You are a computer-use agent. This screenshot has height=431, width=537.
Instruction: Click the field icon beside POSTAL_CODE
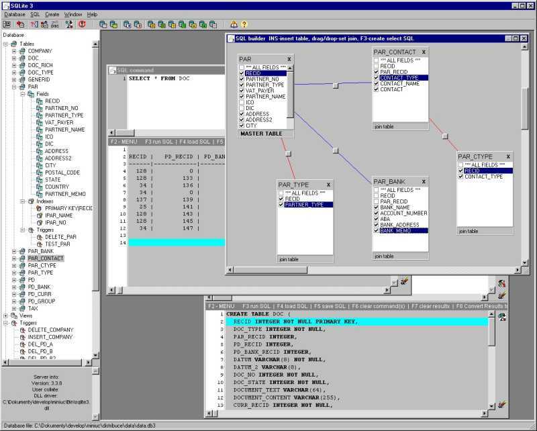click(40, 173)
